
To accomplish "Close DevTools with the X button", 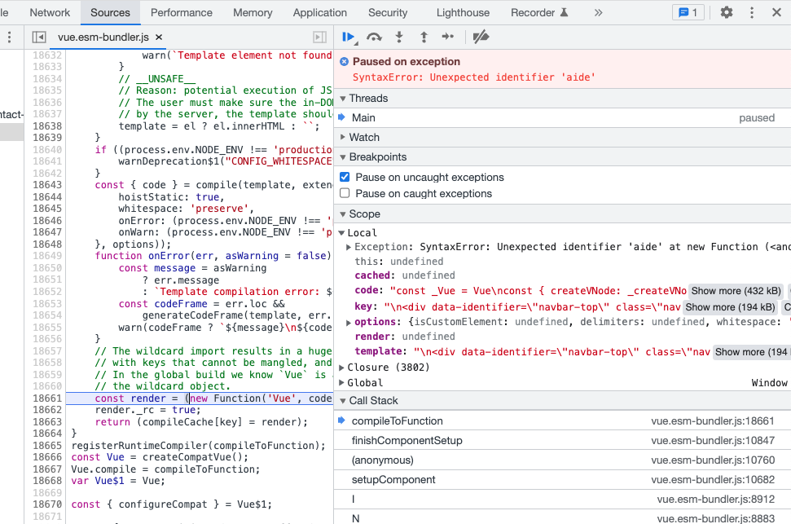I will click(776, 12).
